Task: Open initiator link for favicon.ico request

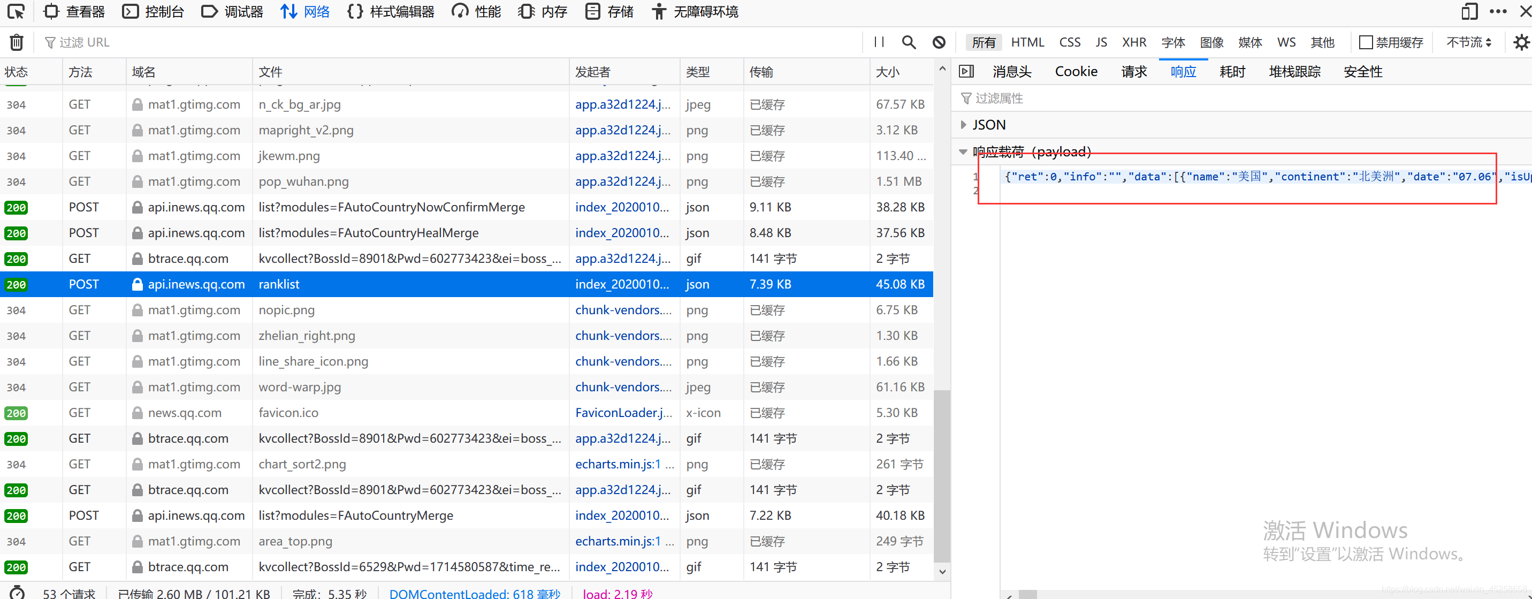Action: [623, 413]
